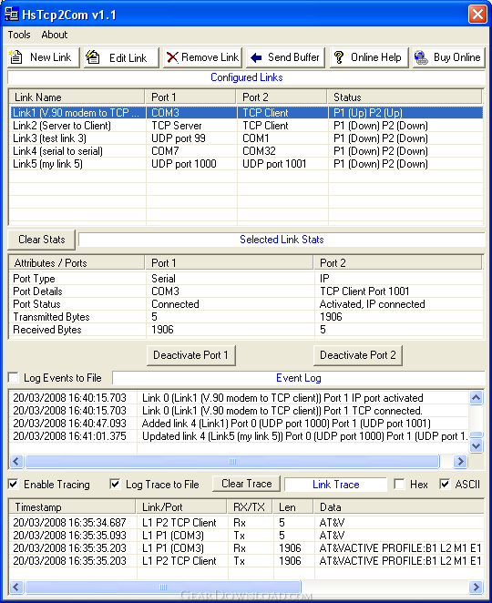This screenshot has width=492, height=603.
Task: Click the Clear Trace button
Action: click(x=247, y=484)
